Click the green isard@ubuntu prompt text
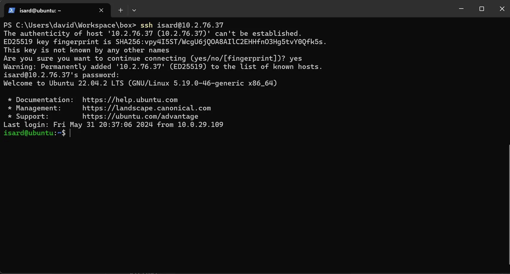The height and width of the screenshot is (274, 510). click(x=28, y=133)
